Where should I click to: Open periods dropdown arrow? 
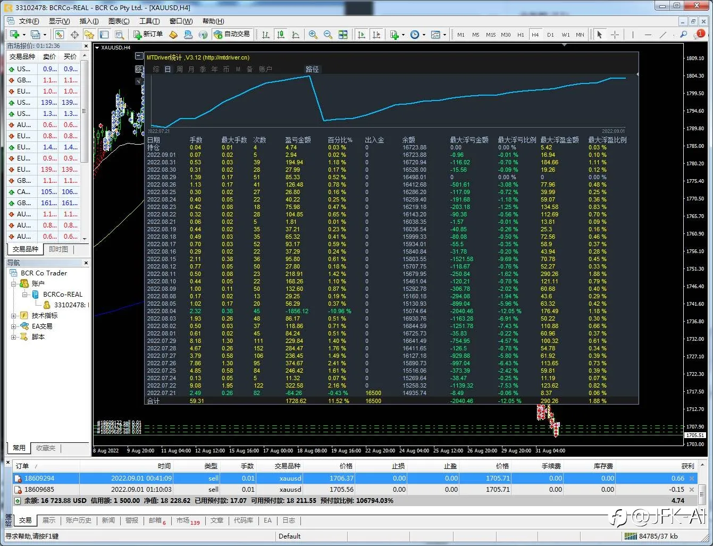[424, 35]
